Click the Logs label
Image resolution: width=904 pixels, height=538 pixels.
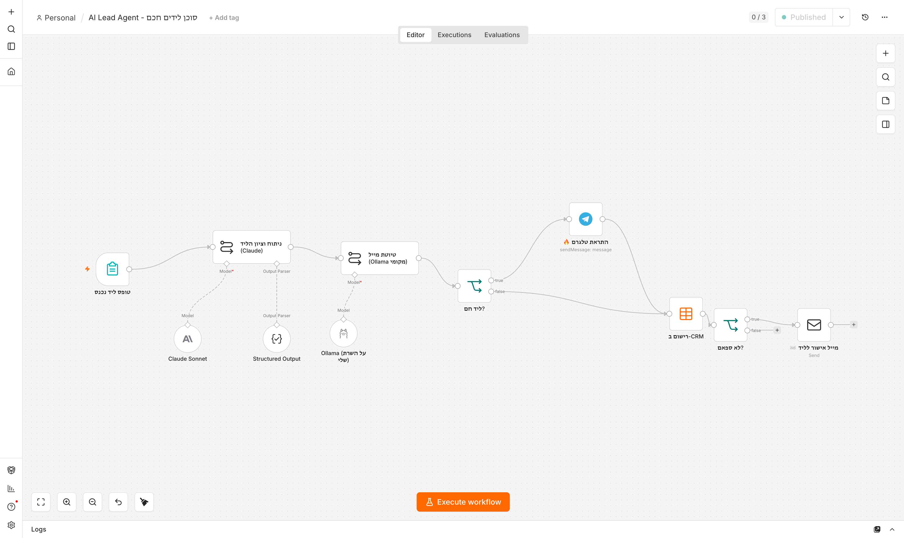coord(38,529)
